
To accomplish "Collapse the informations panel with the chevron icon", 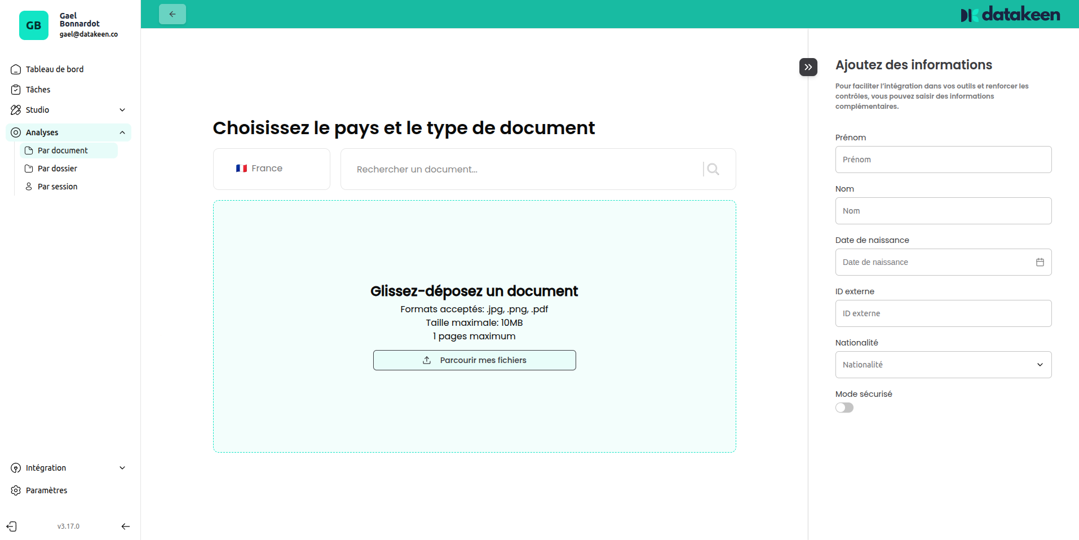I will pos(808,67).
